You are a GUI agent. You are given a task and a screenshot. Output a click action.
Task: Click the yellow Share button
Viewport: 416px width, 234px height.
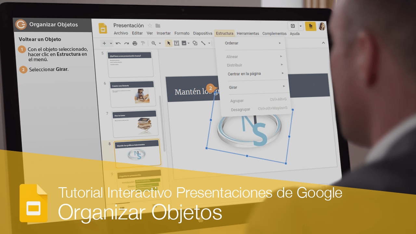[310, 26]
